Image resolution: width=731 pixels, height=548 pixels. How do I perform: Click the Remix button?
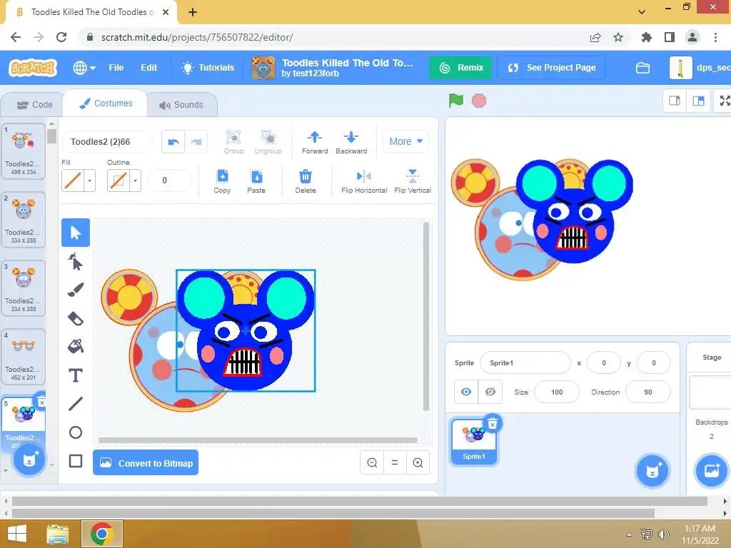(x=461, y=68)
